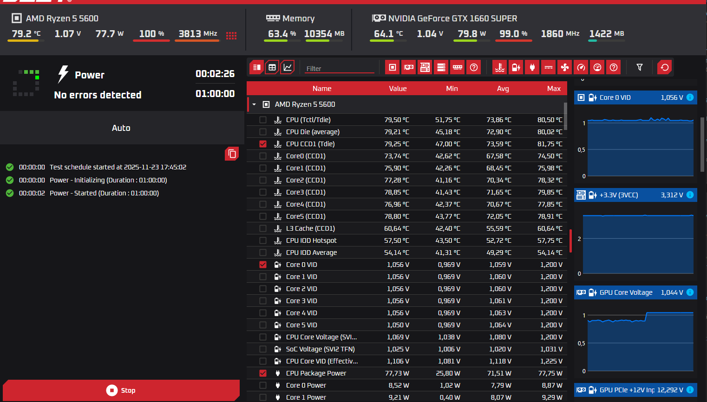This screenshot has height=402, width=707.
Task: Click the graph panel vertical scrollbar
Action: coord(702,145)
